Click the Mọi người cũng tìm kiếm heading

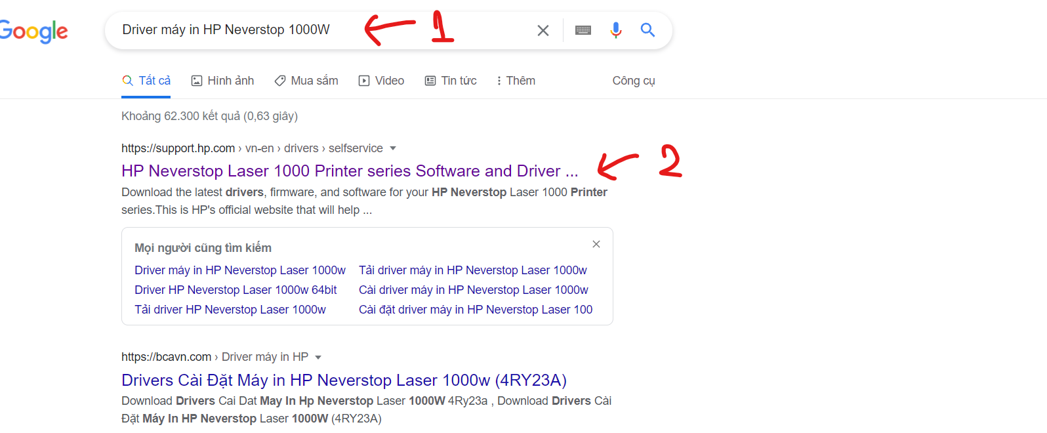click(203, 248)
